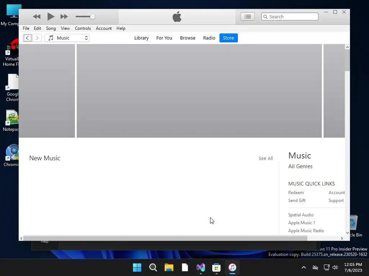Skip ahead with the fast-forward button
The image size is (369, 276).
click(64, 17)
